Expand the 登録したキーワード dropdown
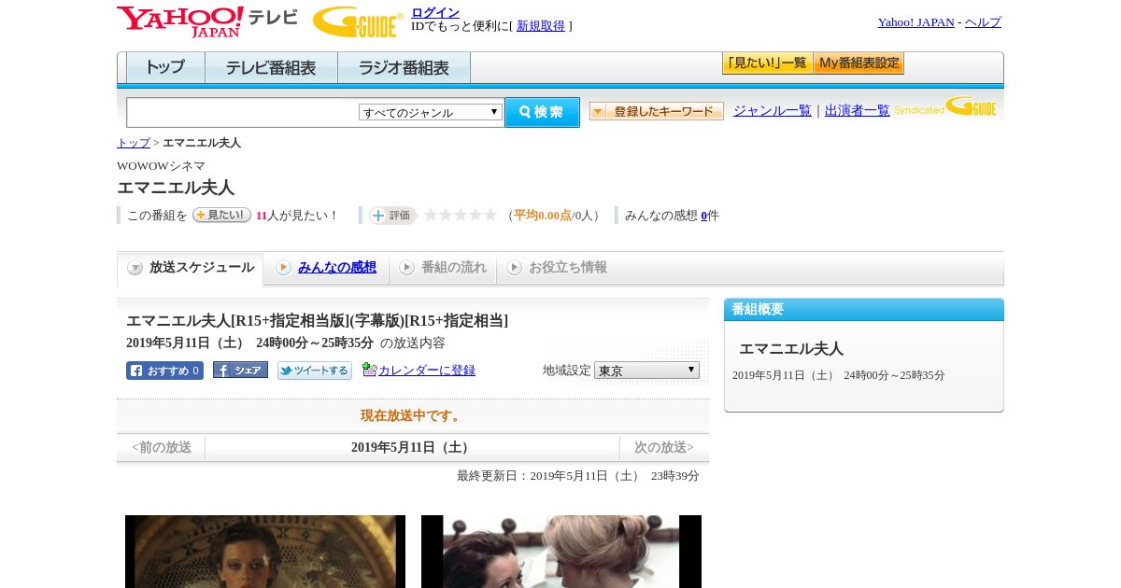1121x588 pixels. [x=657, y=111]
